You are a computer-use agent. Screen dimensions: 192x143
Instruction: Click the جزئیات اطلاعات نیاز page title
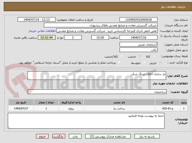(x=173, y=7)
